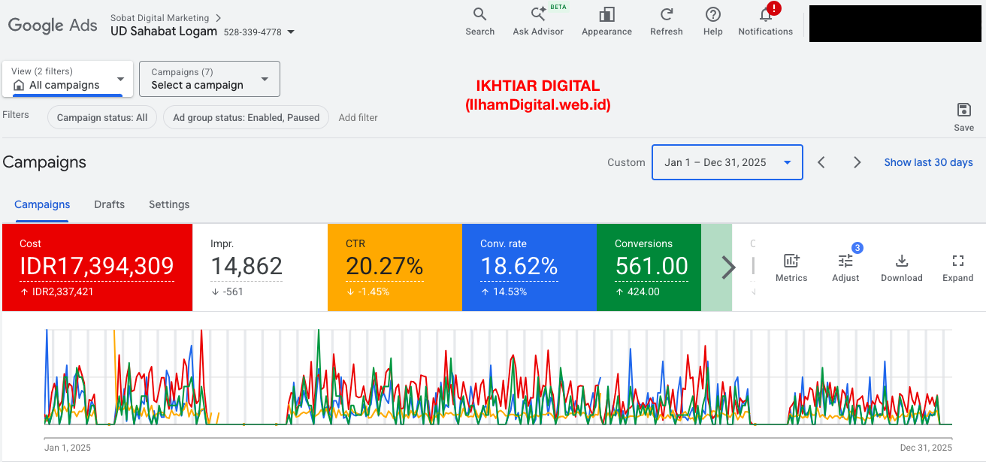The height and width of the screenshot is (462, 986).
Task: Open the Adjust sliders icon
Action: click(845, 261)
